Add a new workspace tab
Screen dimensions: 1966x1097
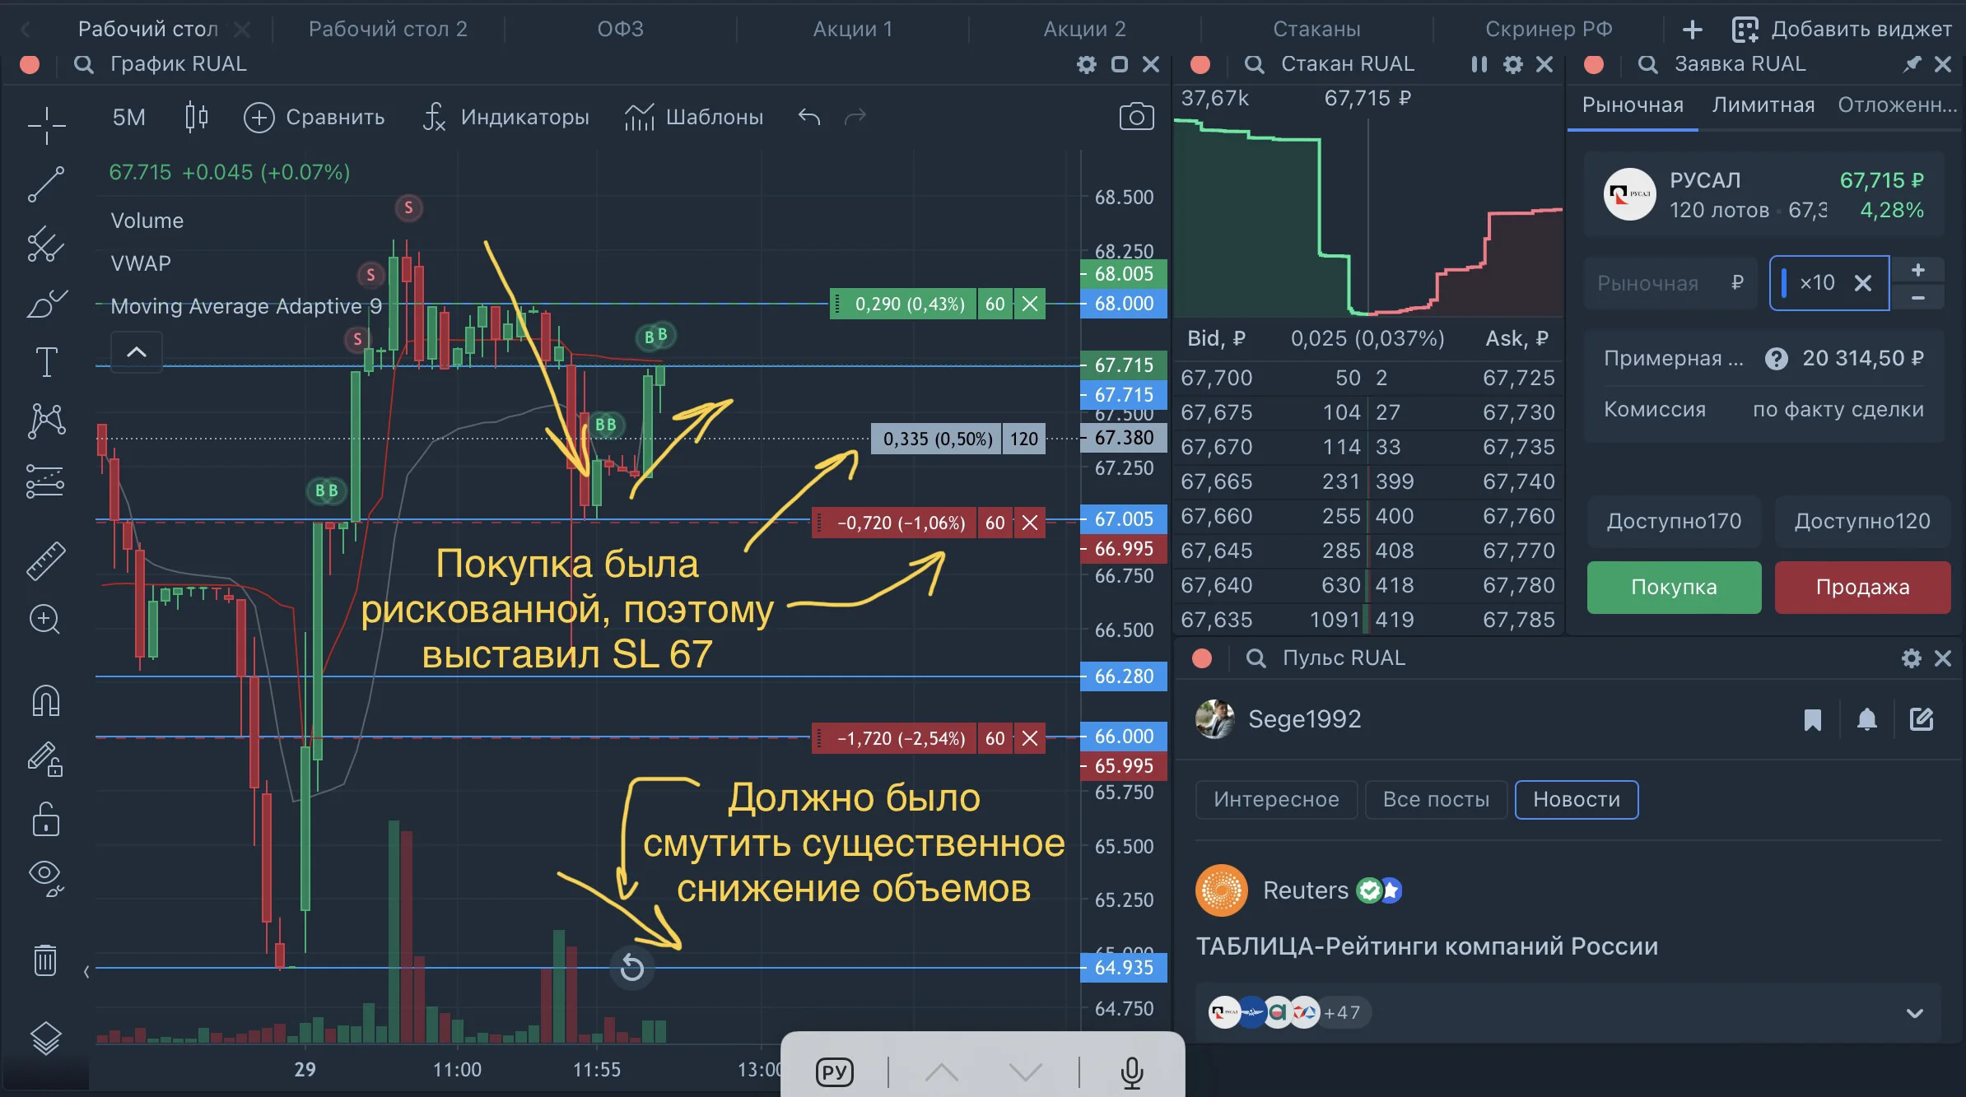[1693, 30]
